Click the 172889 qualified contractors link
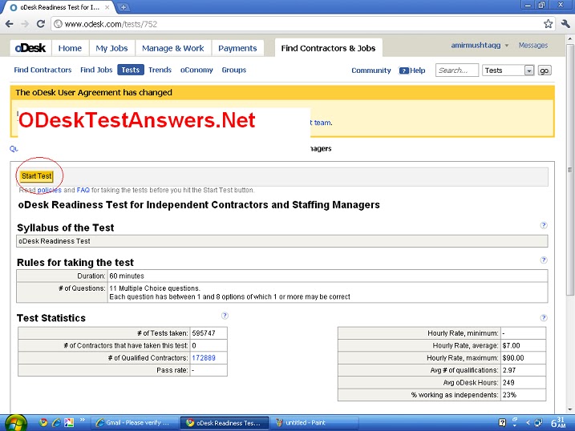575x431 pixels. pos(204,358)
